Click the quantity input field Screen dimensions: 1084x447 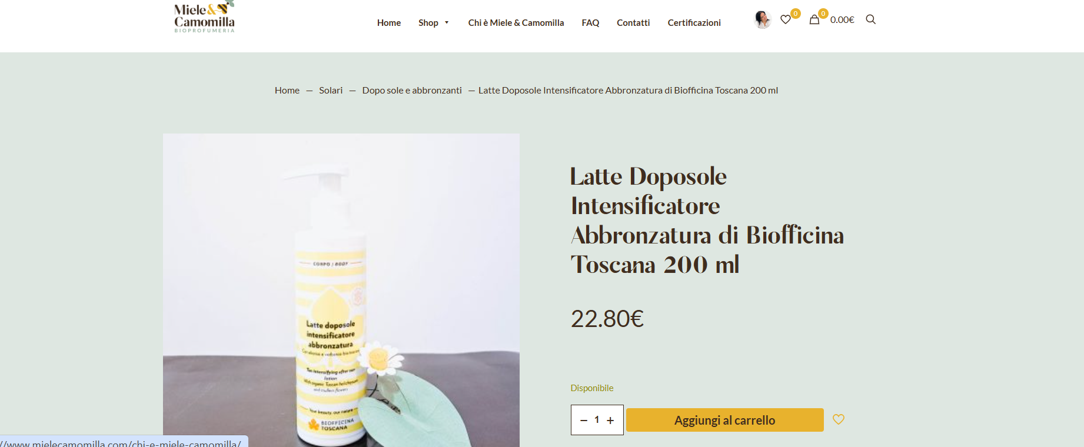pyautogui.click(x=597, y=420)
